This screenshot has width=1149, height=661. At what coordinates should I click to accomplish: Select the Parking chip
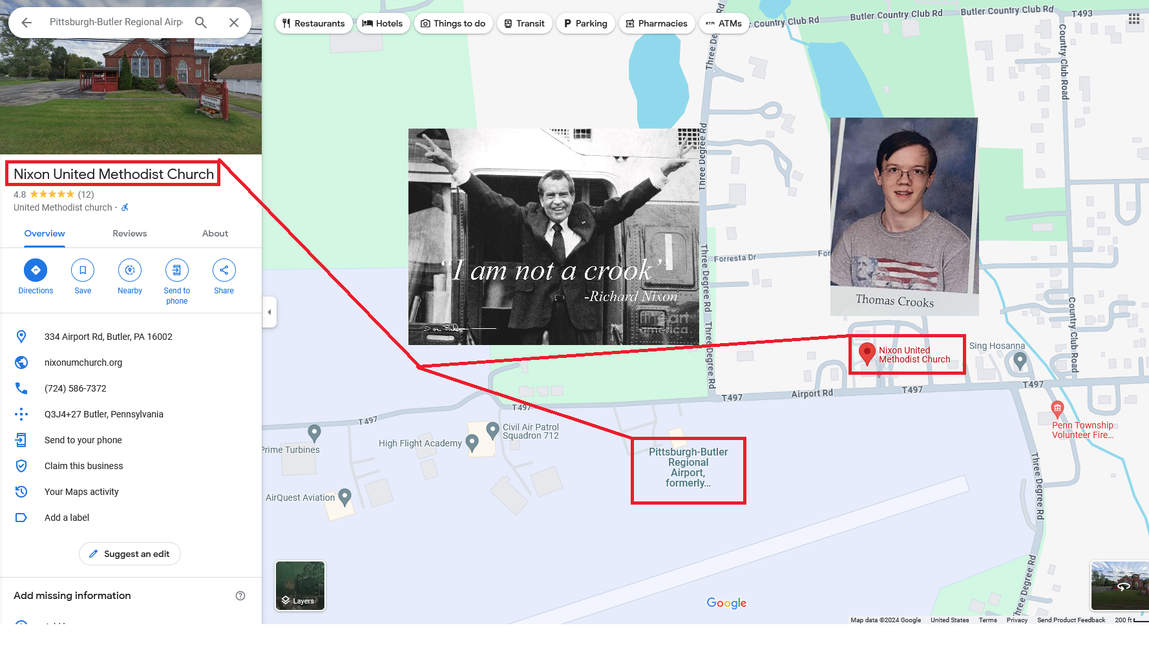(x=585, y=23)
